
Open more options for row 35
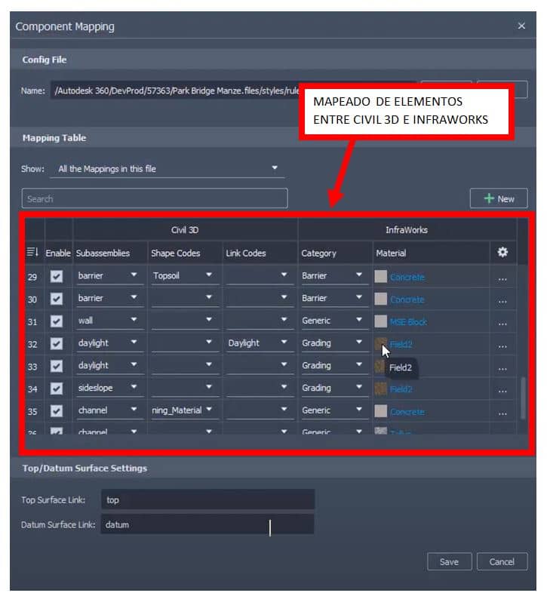tap(502, 413)
